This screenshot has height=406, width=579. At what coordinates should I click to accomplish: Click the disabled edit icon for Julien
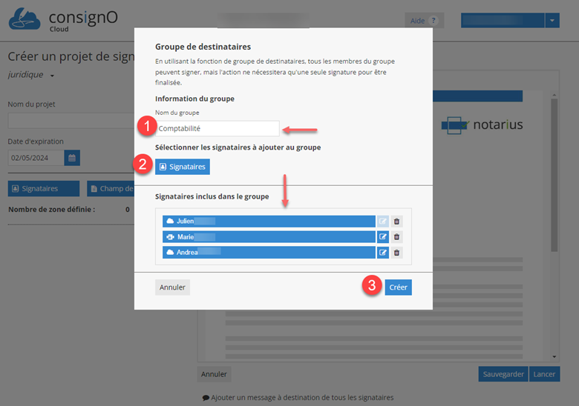(x=383, y=222)
